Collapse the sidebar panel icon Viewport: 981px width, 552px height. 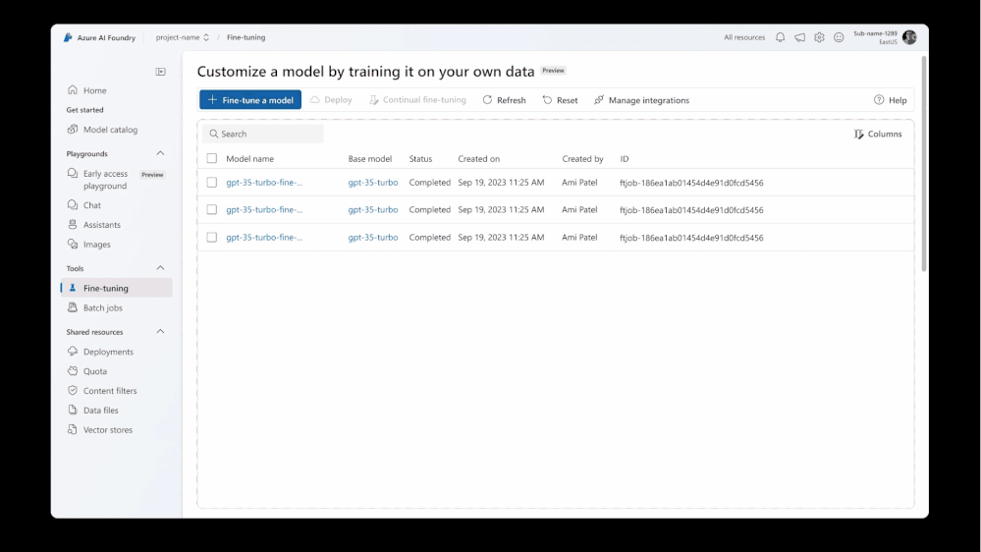click(161, 72)
